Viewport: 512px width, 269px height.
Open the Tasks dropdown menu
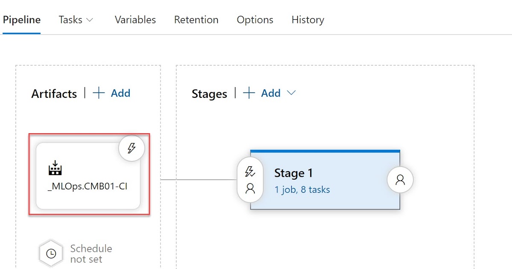pyautogui.click(x=72, y=20)
